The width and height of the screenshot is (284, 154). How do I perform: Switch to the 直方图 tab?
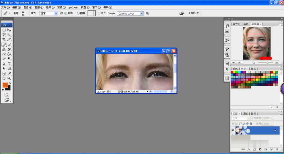(236, 24)
